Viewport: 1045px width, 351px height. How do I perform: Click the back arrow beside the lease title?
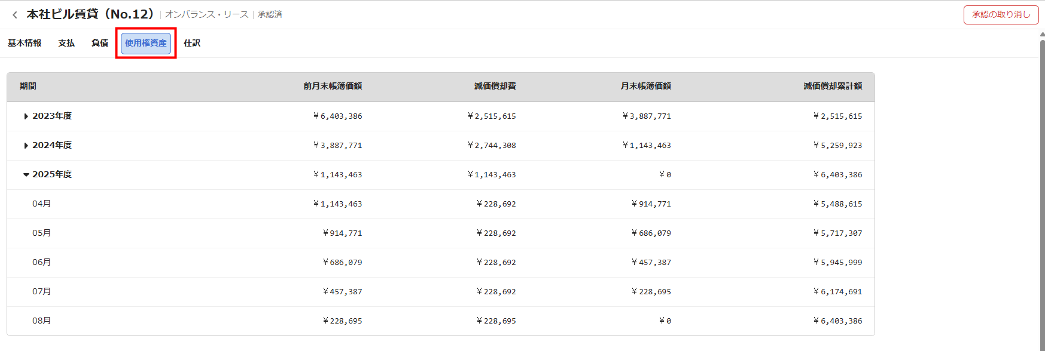(15, 15)
